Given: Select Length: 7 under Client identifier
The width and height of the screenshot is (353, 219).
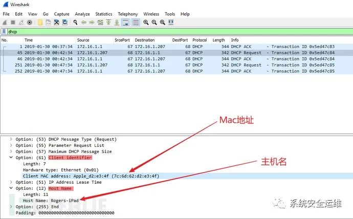Looking at the screenshot, I should [34, 164].
